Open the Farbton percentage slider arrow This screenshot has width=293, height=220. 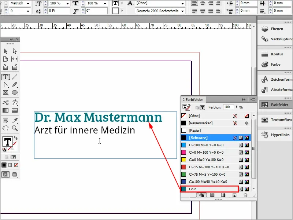[237, 107]
